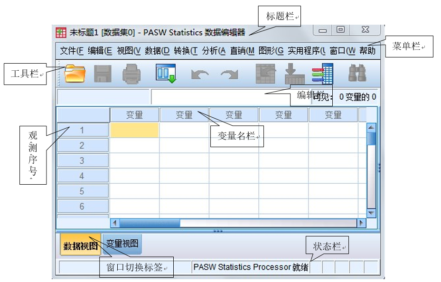The height and width of the screenshot is (282, 441).
Task: Click the Save floppy disk icon
Action: (x=103, y=74)
